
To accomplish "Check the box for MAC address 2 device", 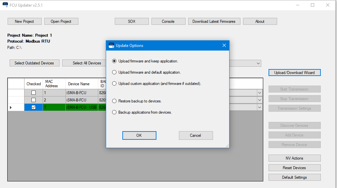I will click(x=33, y=100).
